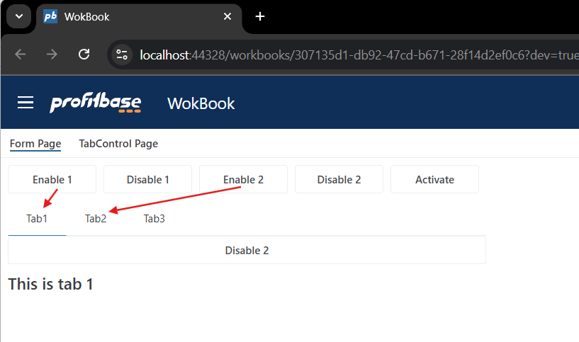This screenshot has width=579, height=342.
Task: Click the Profitbase logo
Action: 95,103
